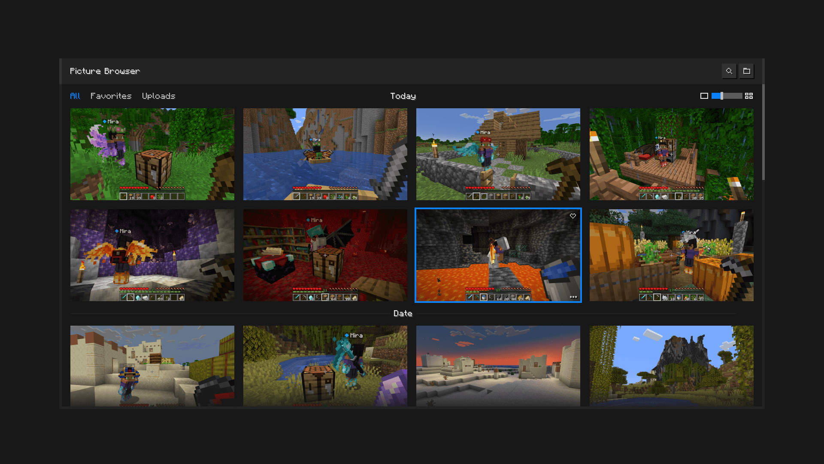Favorite the lava cave screenshot with heart
824x464 pixels.
(x=573, y=216)
